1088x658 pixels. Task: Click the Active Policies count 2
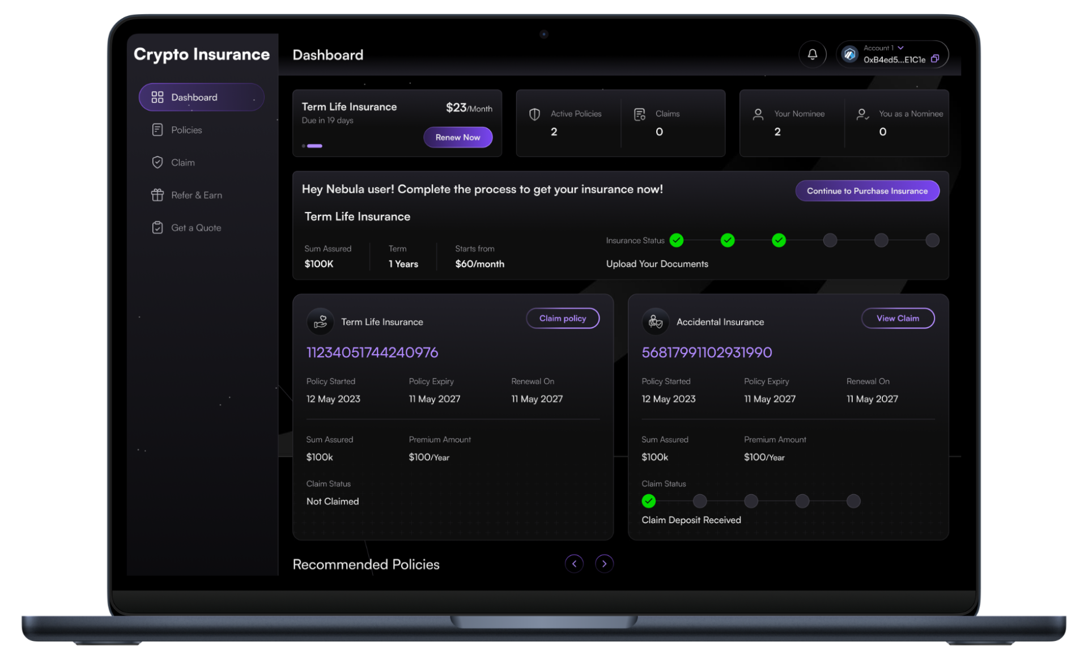point(554,131)
